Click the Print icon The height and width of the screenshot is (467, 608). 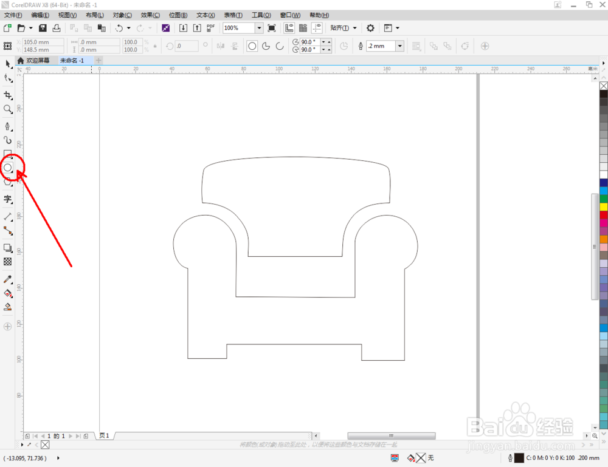[x=57, y=28]
